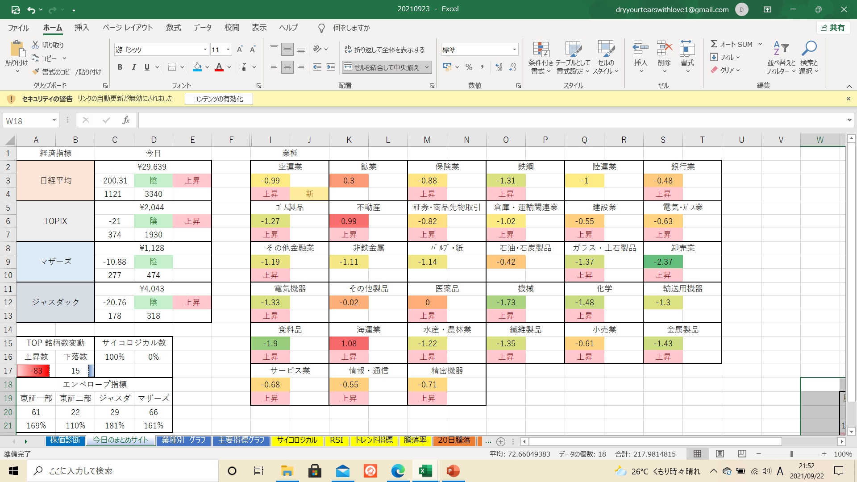Expand the number format combo box
This screenshot has height=482, width=857.
(x=514, y=50)
